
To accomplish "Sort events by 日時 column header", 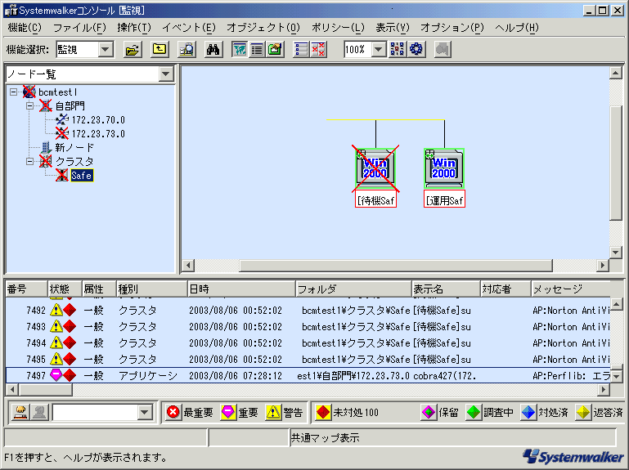I will 241,289.
